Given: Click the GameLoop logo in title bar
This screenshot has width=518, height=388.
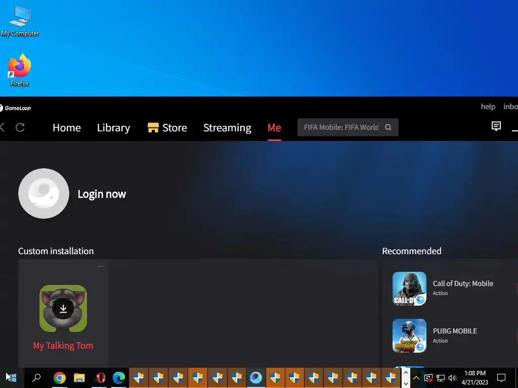Looking at the screenshot, I should pos(16,108).
